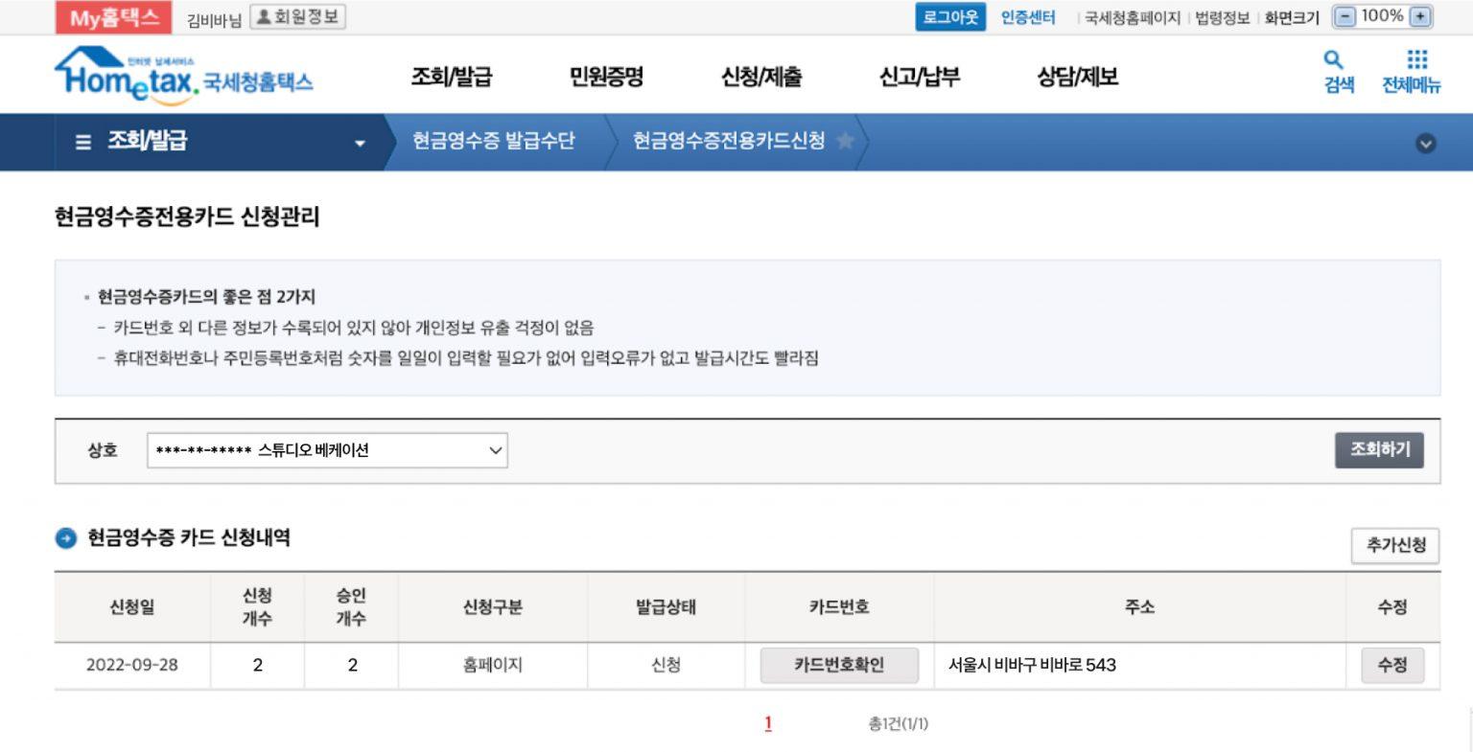Decrease screen size with minus icon
The image size is (1473, 752).
pyautogui.click(x=1345, y=17)
